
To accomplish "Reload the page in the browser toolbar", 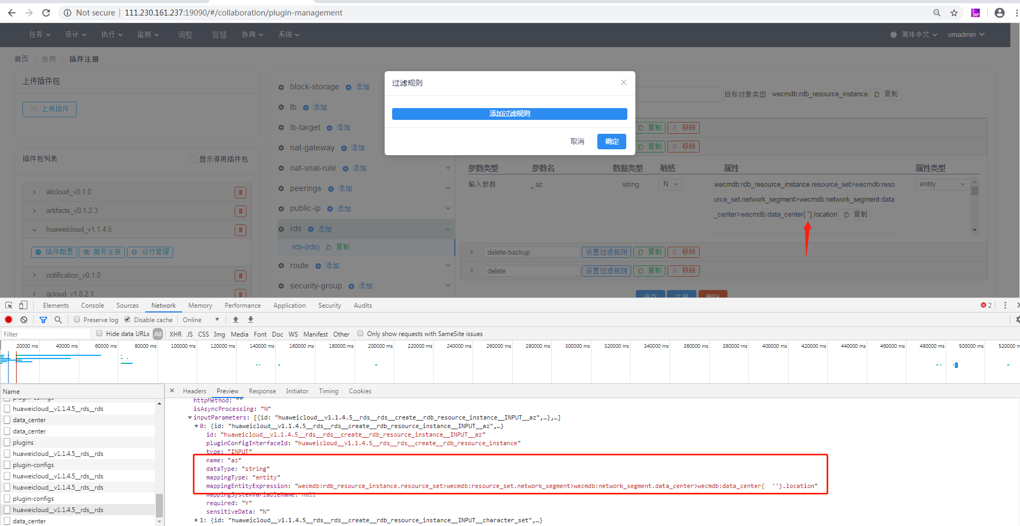I will click(x=46, y=12).
